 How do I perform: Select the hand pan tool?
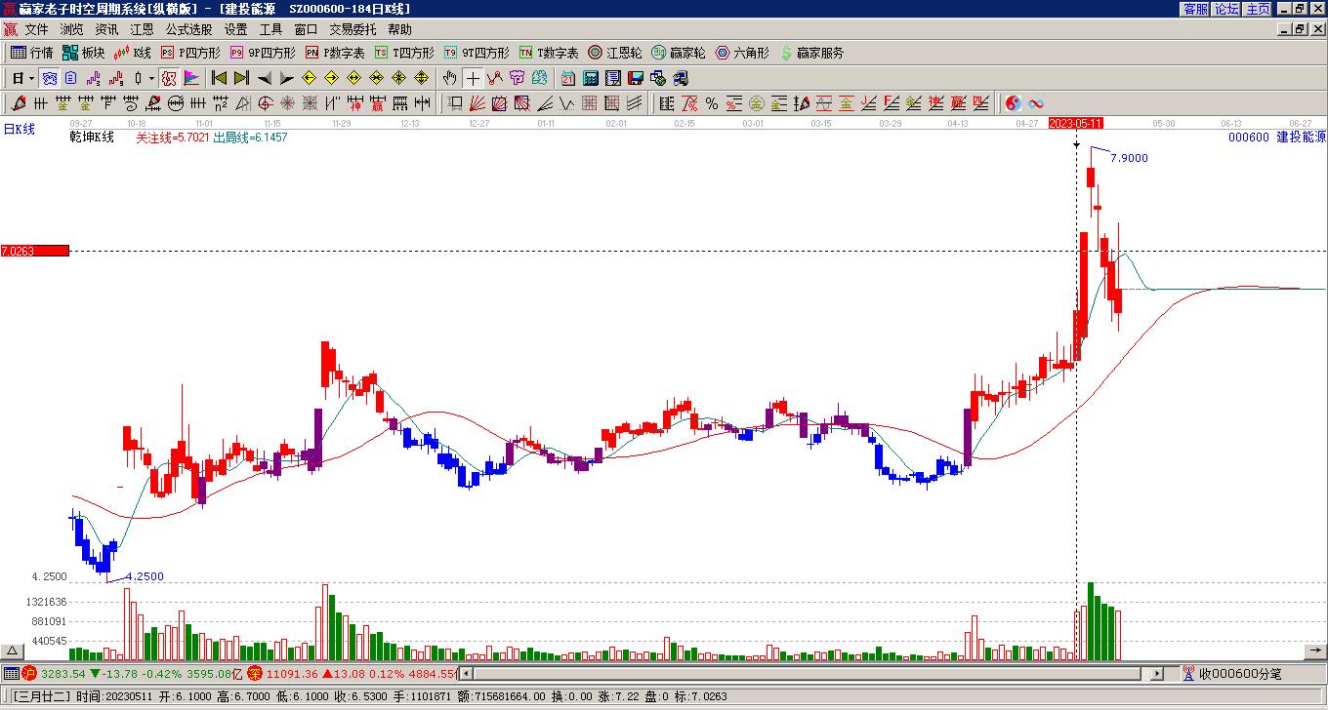[x=449, y=78]
